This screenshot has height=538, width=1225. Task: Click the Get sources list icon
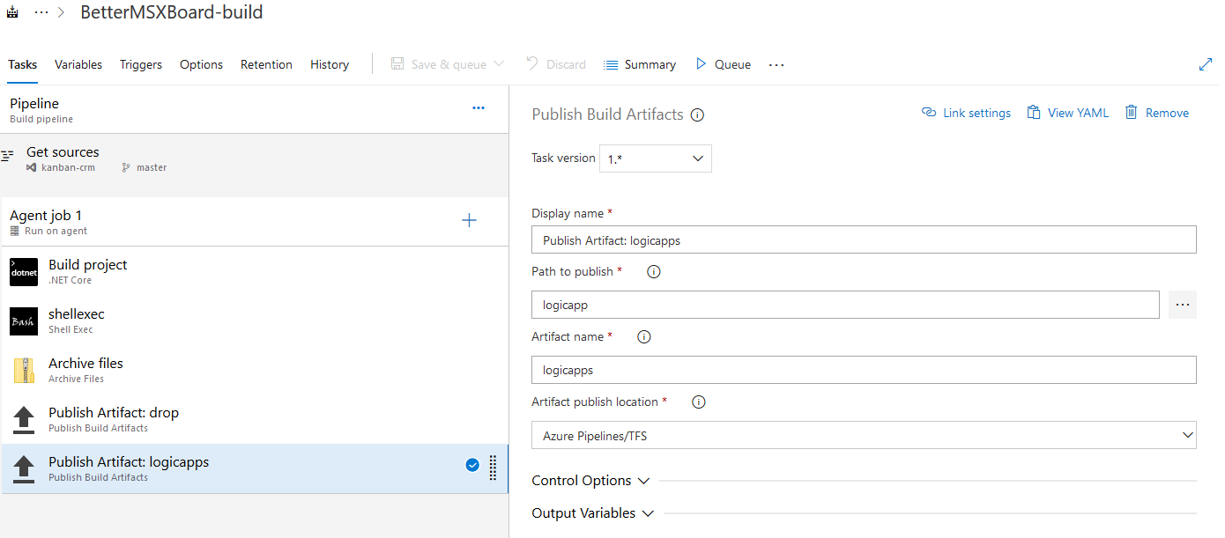click(8, 156)
